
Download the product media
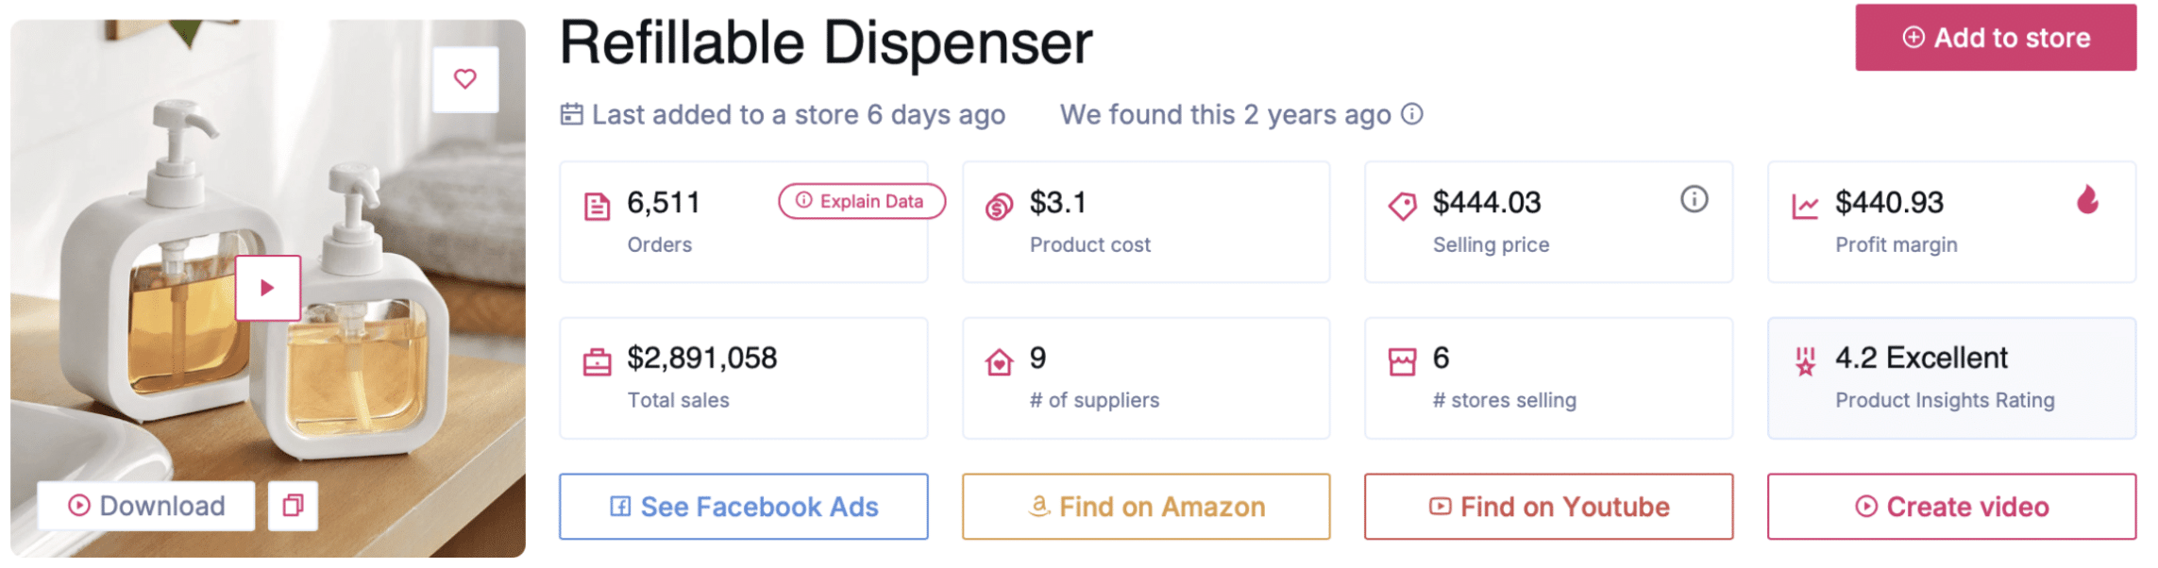pyautogui.click(x=146, y=507)
